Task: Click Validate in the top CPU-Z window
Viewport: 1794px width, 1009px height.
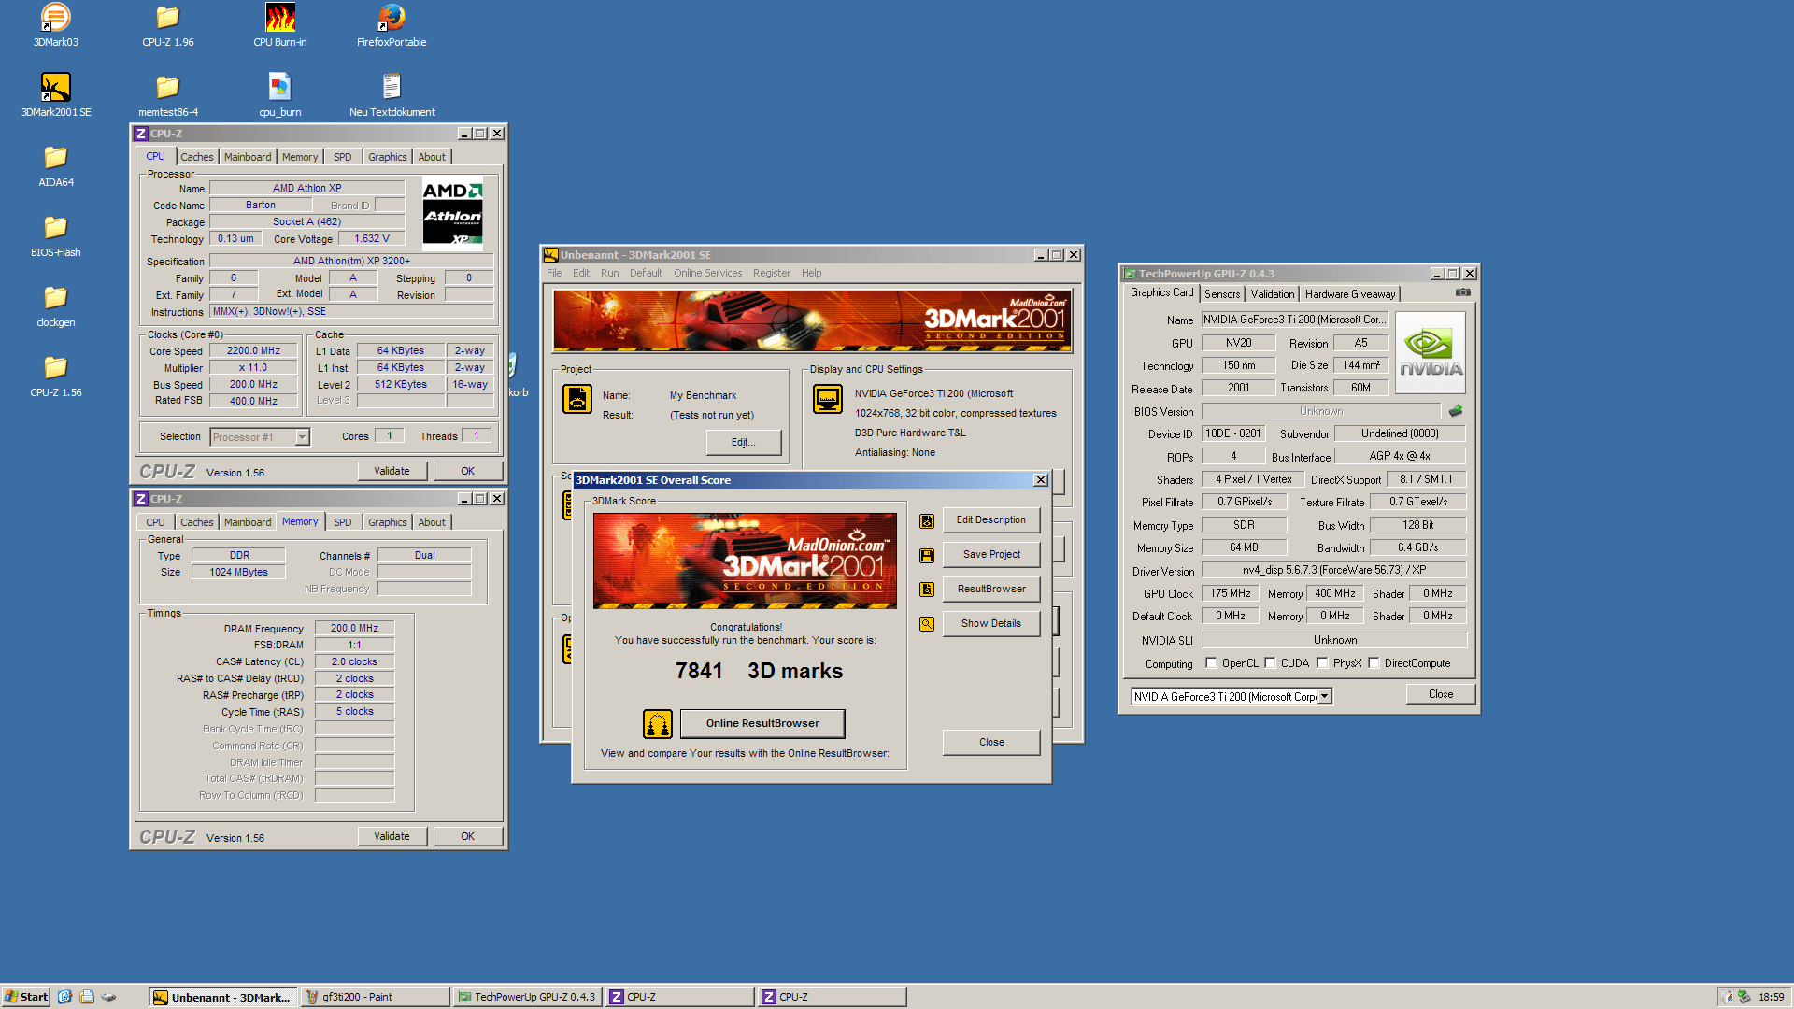Action: click(x=392, y=471)
